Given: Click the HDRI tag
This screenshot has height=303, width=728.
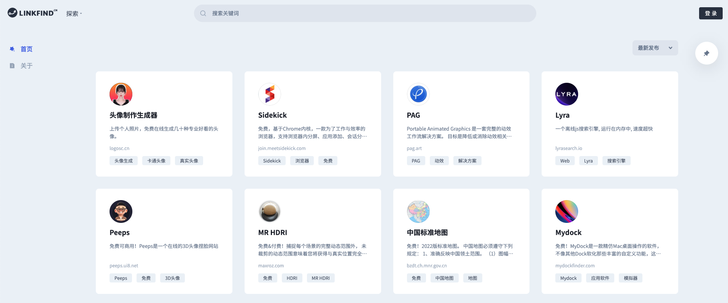Looking at the screenshot, I should pyautogui.click(x=292, y=278).
